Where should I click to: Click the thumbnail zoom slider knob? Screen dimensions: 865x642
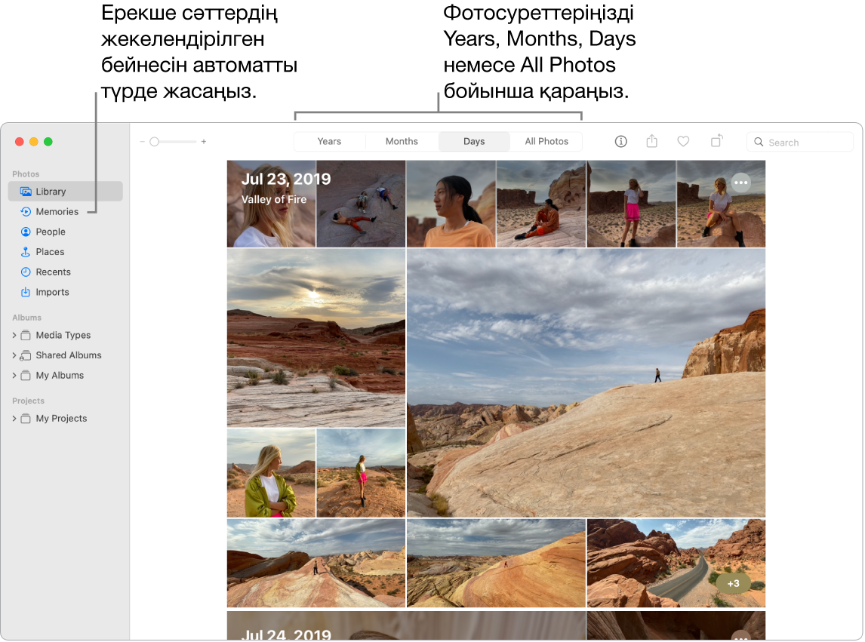(x=155, y=142)
